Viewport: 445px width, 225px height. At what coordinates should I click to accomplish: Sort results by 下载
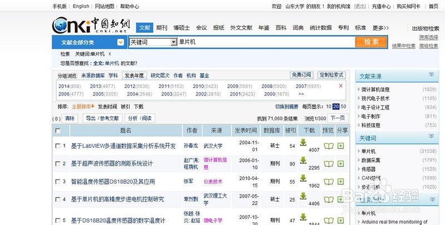click(x=139, y=107)
